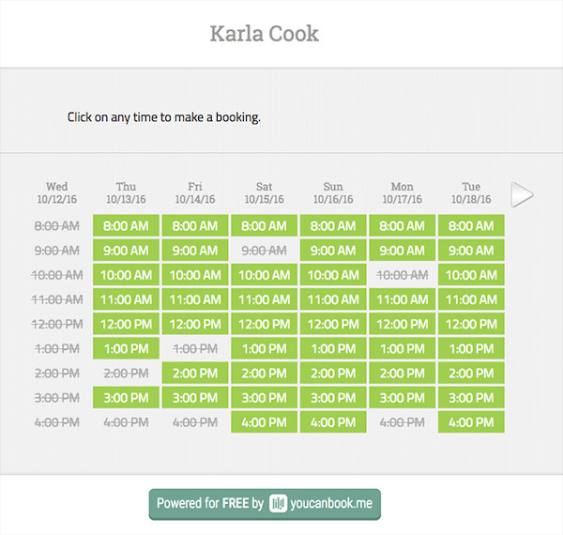This screenshot has width=563, height=535.
Task: Open the Powered for FREE by youcanbook.me link
Action: [265, 503]
